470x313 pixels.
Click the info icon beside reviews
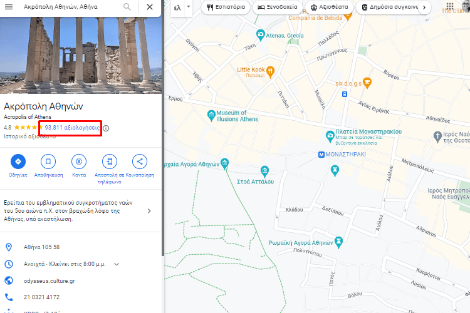[x=106, y=128]
